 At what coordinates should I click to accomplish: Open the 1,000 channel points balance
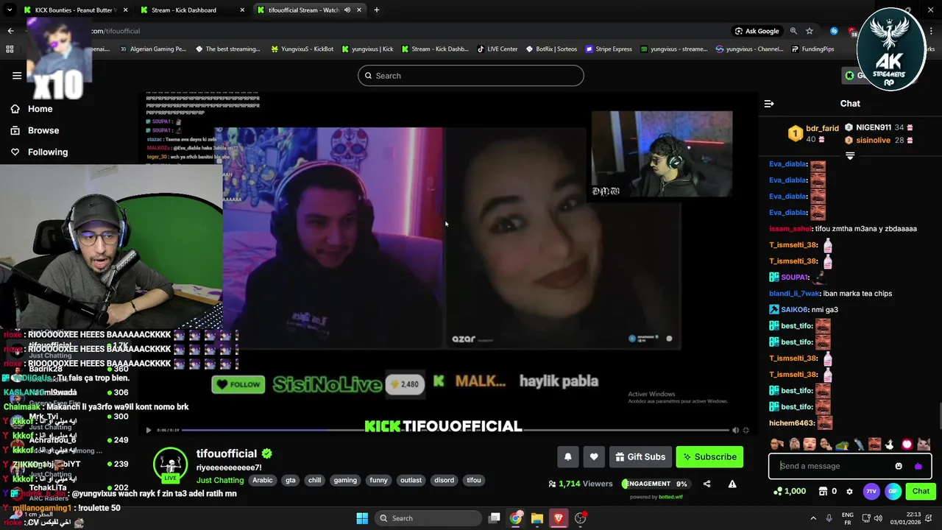(x=790, y=491)
